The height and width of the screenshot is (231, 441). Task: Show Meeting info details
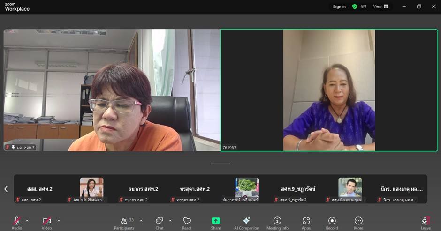click(277, 222)
